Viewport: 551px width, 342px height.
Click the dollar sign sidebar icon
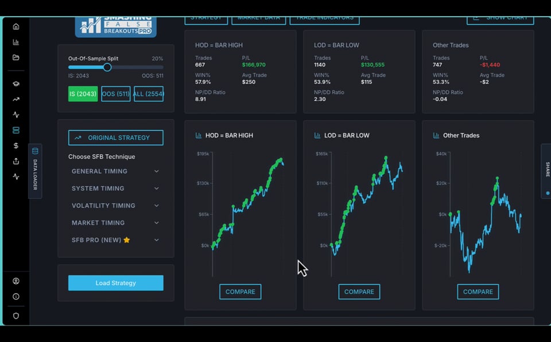[16, 146]
